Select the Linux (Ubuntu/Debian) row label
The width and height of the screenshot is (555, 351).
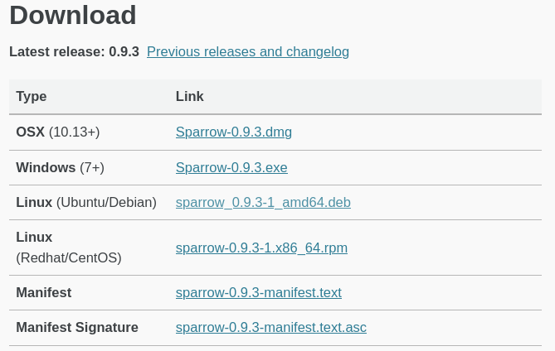tap(86, 202)
